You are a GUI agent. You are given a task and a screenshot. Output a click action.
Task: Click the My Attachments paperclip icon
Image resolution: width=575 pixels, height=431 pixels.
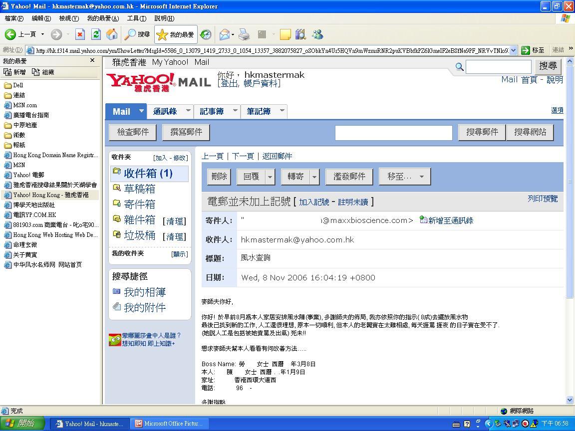[117, 306]
